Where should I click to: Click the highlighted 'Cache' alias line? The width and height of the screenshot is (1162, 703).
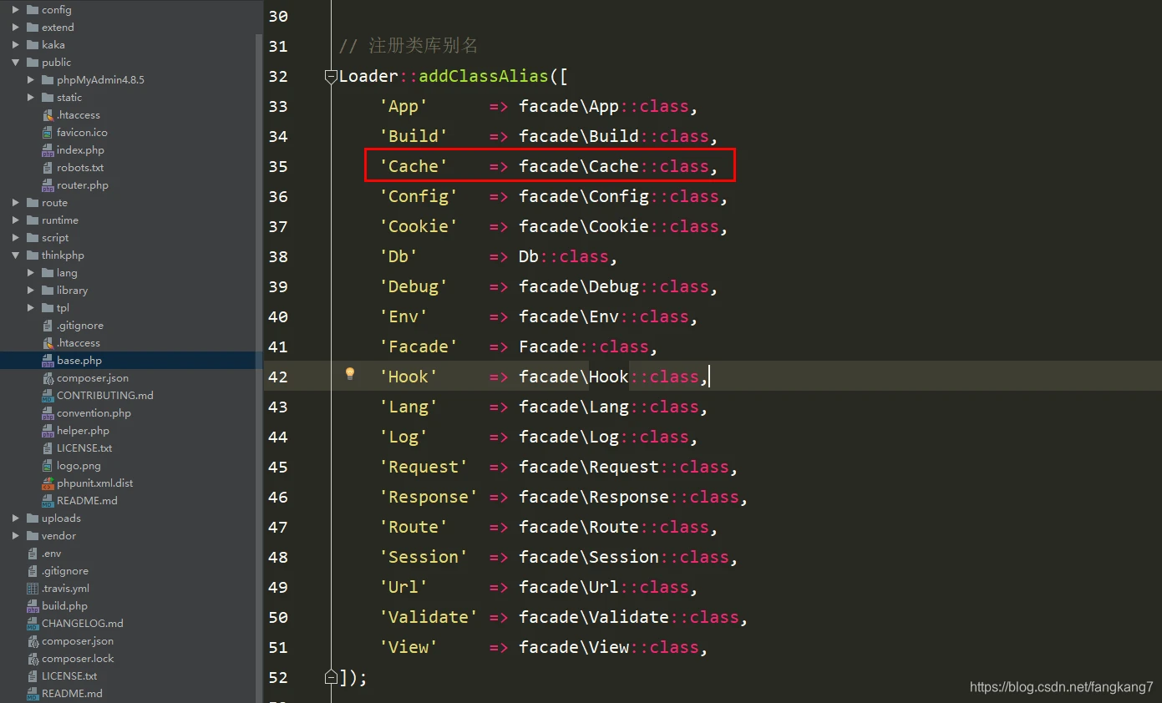[x=550, y=166]
